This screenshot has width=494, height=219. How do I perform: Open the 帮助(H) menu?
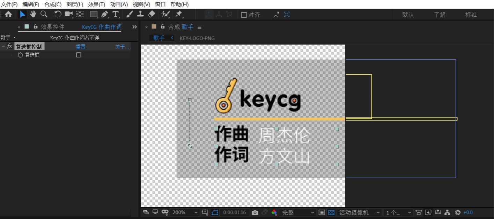[179, 5]
